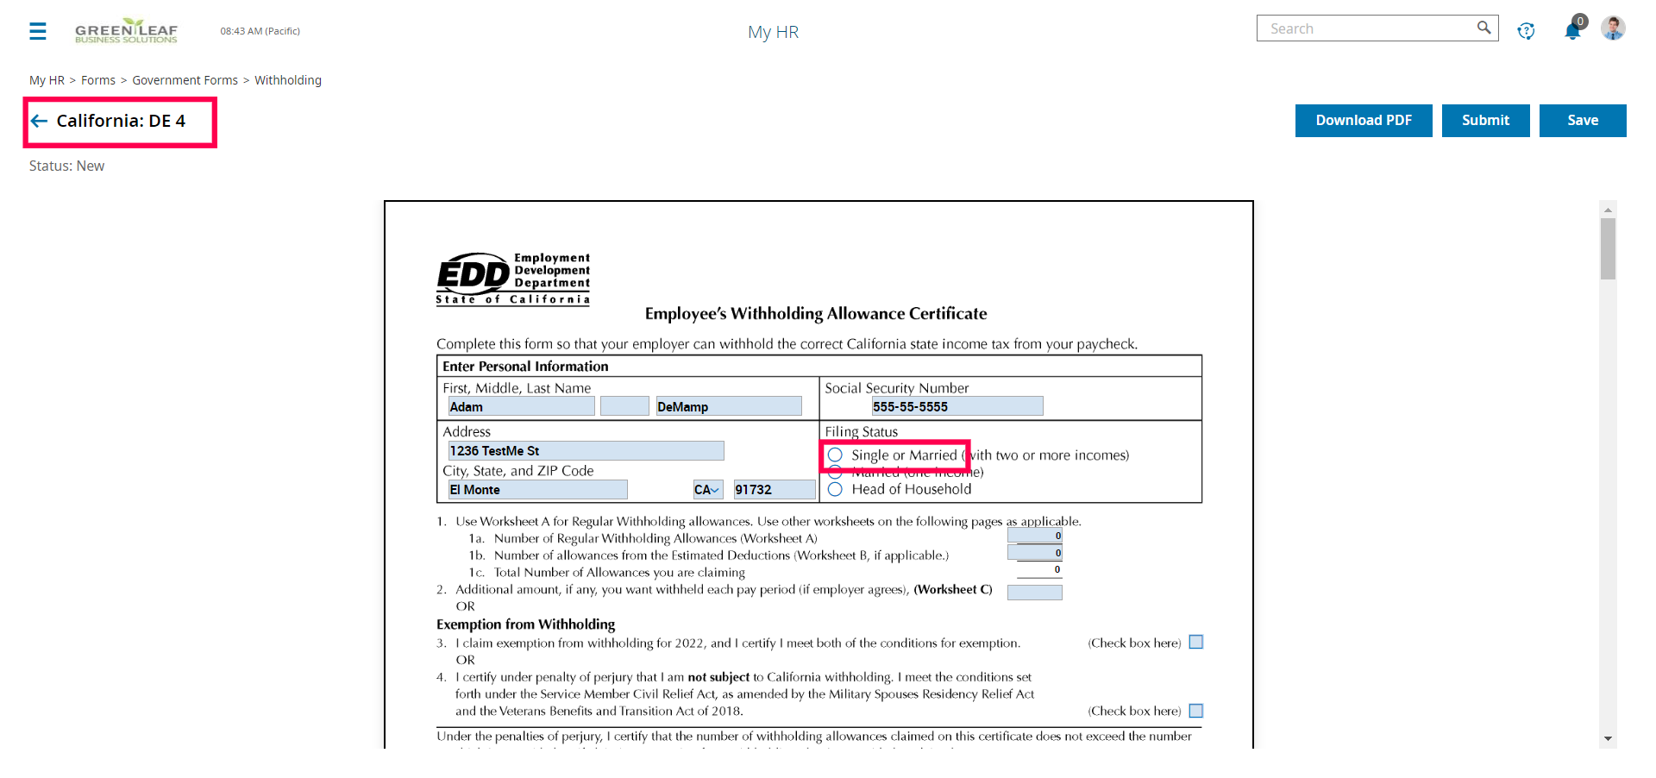
Task: Check the not subject to California withholding box
Action: point(1195,711)
